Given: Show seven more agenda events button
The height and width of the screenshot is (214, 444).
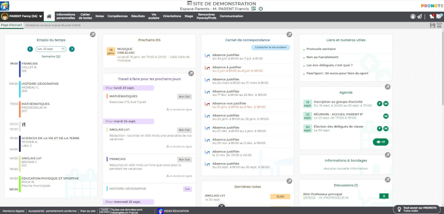Looking at the screenshot, I should [381, 142].
